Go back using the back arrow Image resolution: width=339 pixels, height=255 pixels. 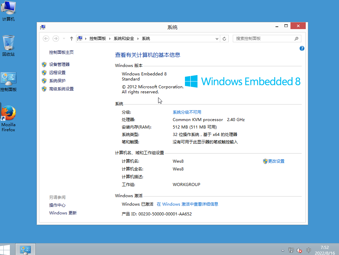(x=46, y=39)
